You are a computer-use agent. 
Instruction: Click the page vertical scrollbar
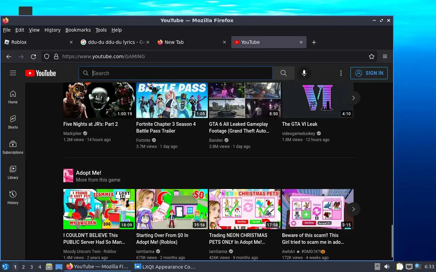[x=392, y=241]
